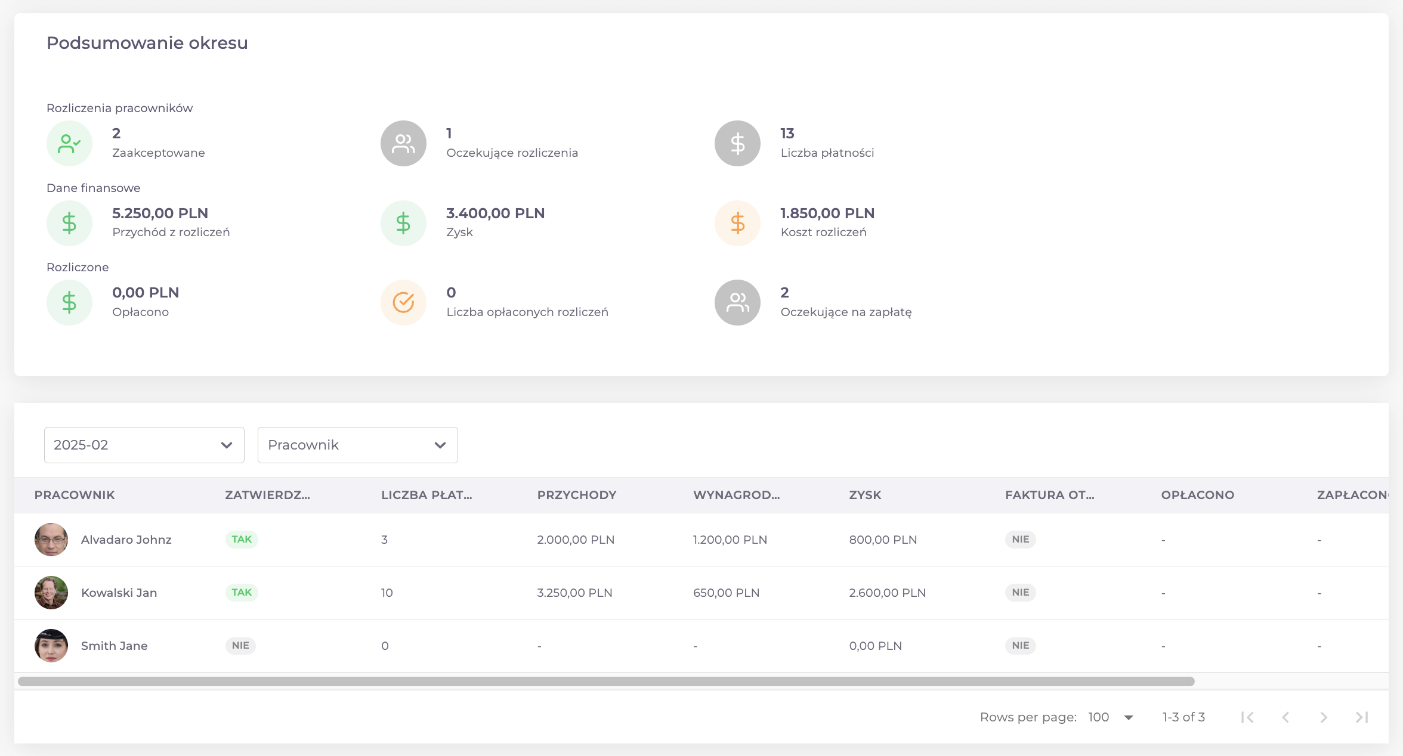The height and width of the screenshot is (756, 1403).
Task: Click TAK badge in Alvadaro Johnz row
Action: 242,539
